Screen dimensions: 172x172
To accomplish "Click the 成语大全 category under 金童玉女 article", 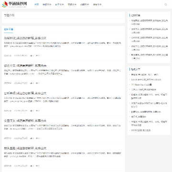I will coord(8,138).
